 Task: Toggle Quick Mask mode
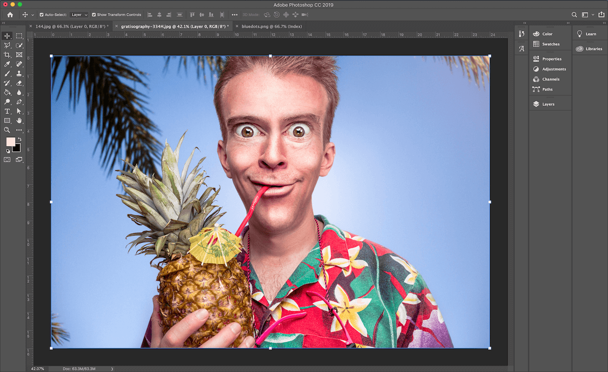coord(8,159)
